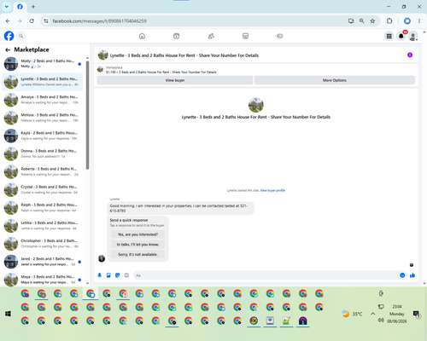Open Amaiya's 3 Beds and 2 Baths conversation
The image size is (427, 341).
[x=43, y=100]
